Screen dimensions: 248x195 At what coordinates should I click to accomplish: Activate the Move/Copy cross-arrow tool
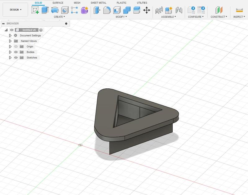(x=147, y=10)
